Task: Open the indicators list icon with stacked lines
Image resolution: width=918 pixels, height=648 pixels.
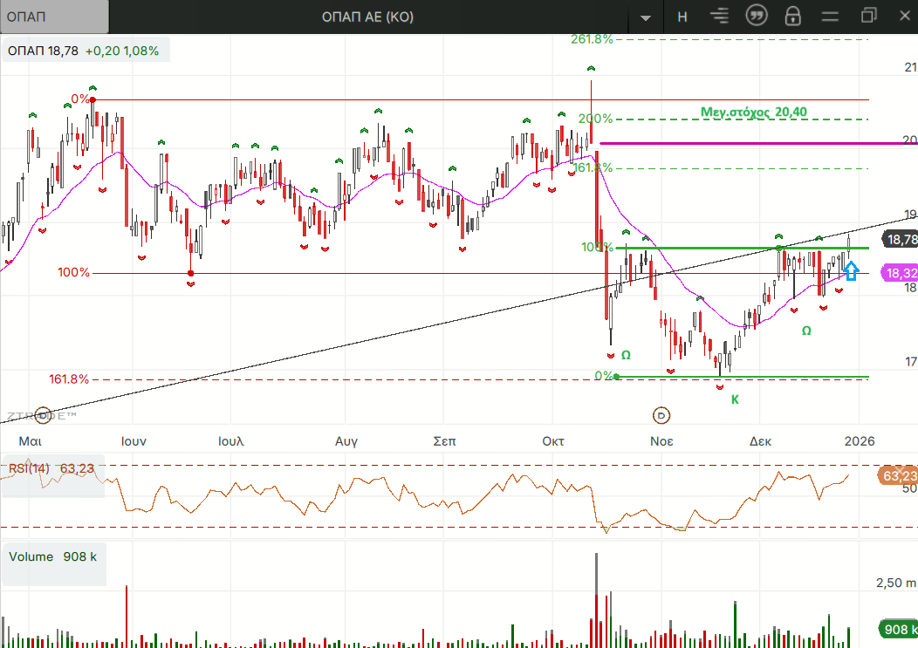Action: pos(719,17)
